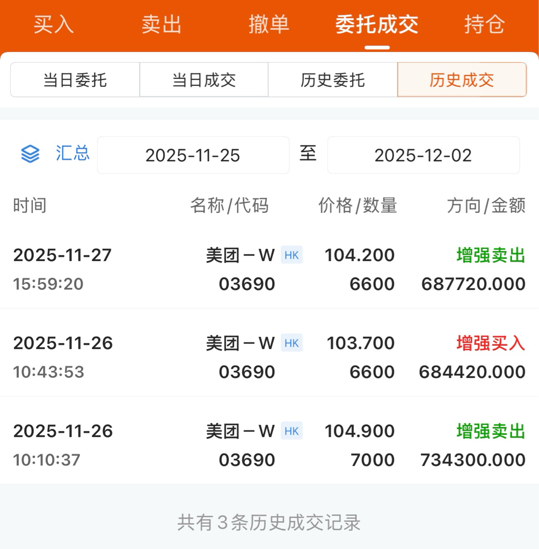Open the trade dated 2025-11-27

[269, 269]
